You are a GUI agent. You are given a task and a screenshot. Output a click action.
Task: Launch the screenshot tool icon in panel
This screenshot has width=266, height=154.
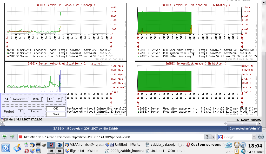[x=38, y=151]
